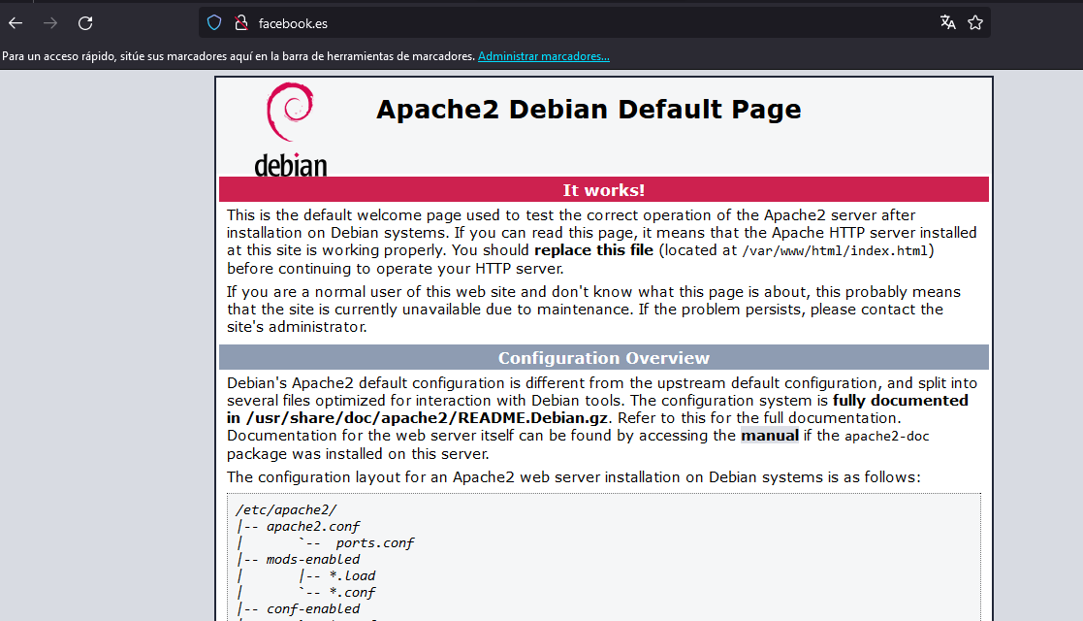This screenshot has width=1083, height=621.
Task: Click the bold 'replace this file' text
Action: pyautogui.click(x=593, y=249)
